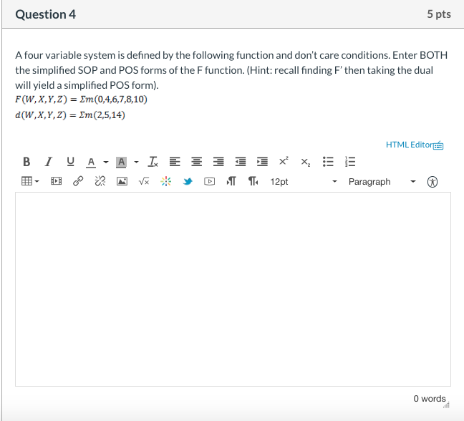Decrease indent (outdent)

pyautogui.click(x=241, y=162)
